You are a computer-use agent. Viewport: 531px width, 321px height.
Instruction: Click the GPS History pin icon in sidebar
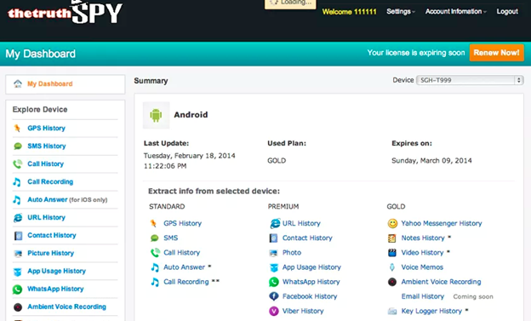point(17,128)
